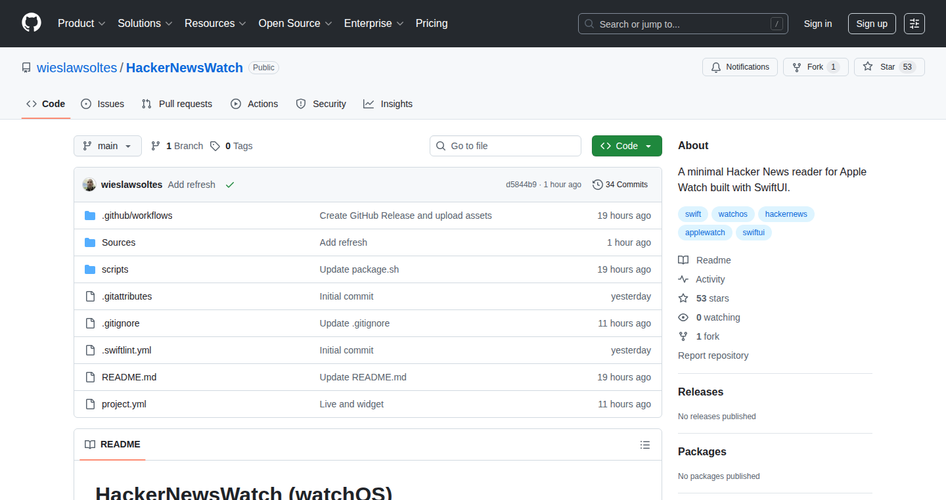Open wieslawsoltes avatar in commit bar
Image resolution: width=946 pixels, height=500 pixels.
(89, 185)
